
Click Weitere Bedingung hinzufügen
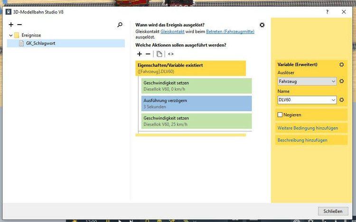(308, 128)
